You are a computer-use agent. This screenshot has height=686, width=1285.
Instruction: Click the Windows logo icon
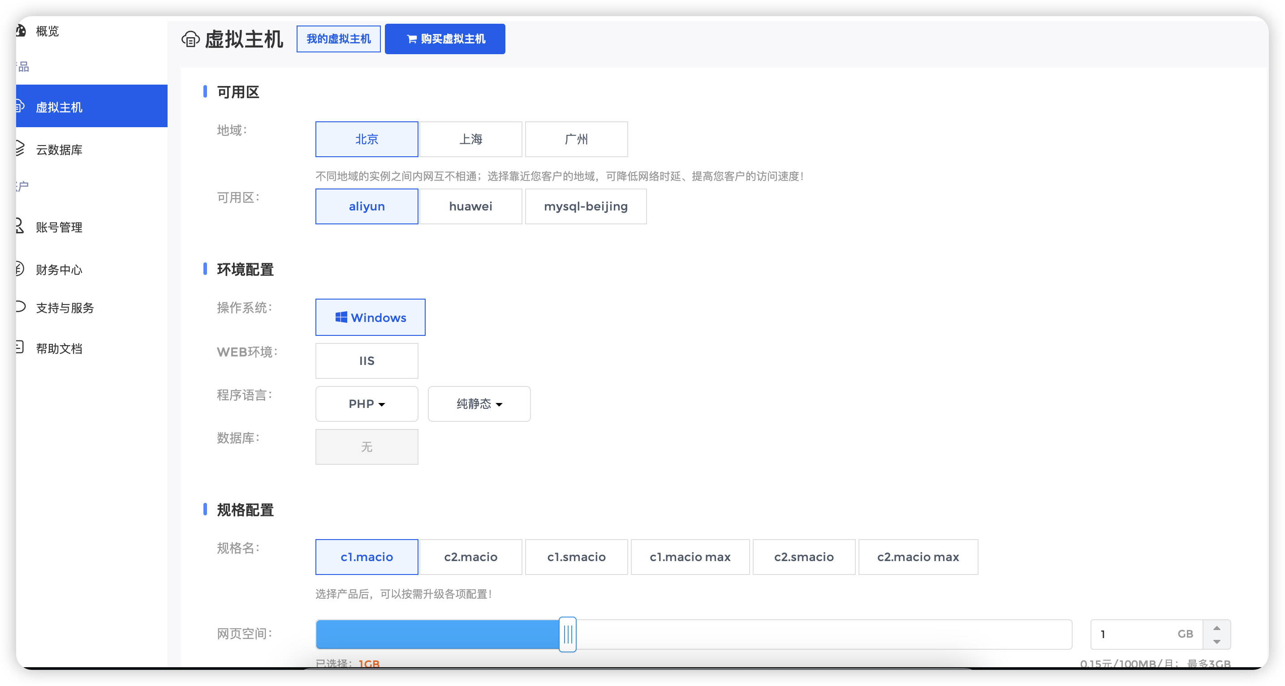pyautogui.click(x=341, y=317)
